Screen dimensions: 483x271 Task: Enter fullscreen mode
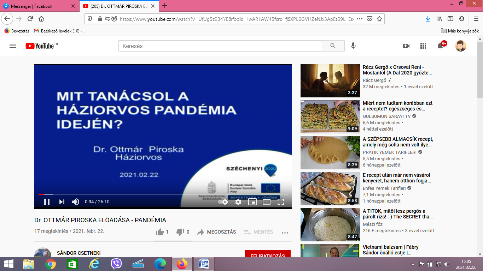point(281,202)
